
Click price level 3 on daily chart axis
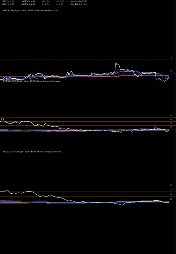tap(171, 58)
